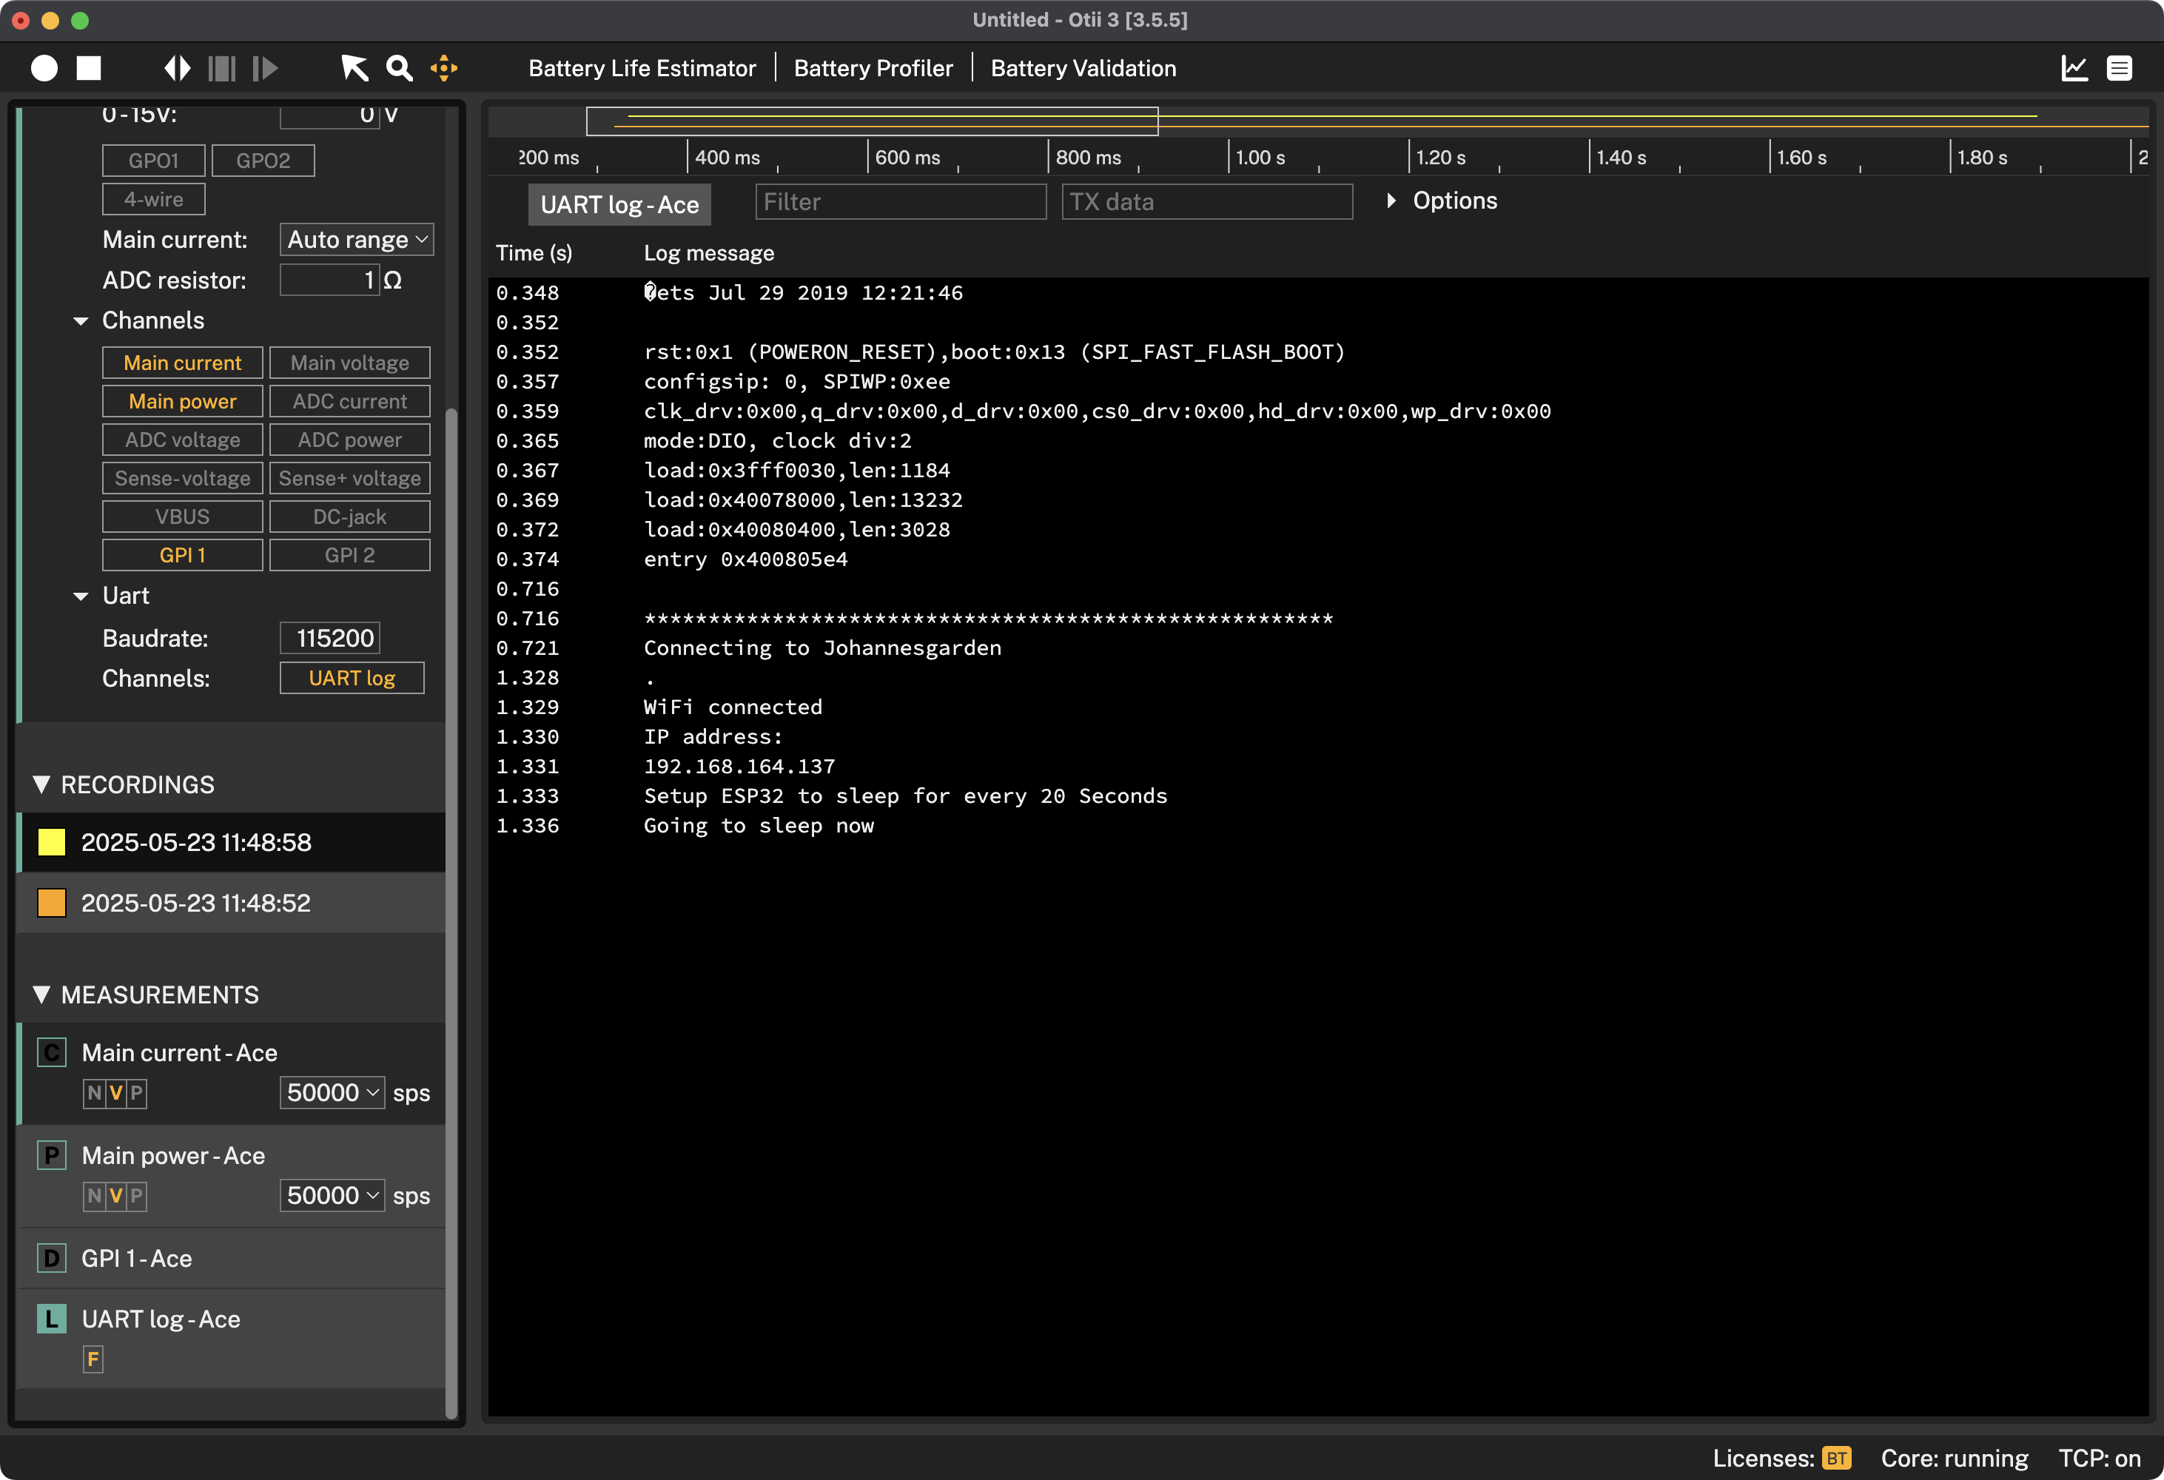The image size is (2164, 1480).
Task: Expand the Options disclosure triangle
Action: click(1391, 200)
